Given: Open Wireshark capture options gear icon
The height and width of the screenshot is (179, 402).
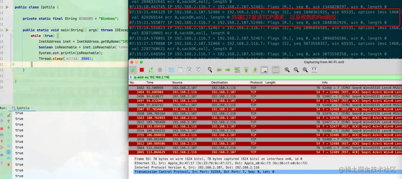Looking at the screenshot, I should click(x=160, y=70).
